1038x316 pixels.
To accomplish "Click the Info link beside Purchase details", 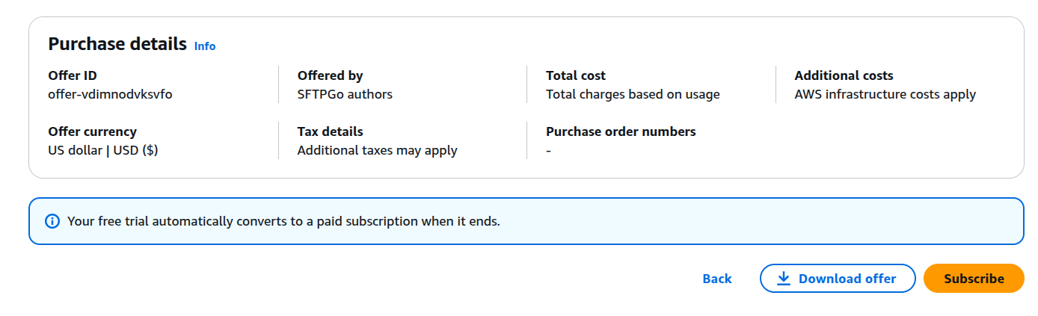I will pos(205,46).
